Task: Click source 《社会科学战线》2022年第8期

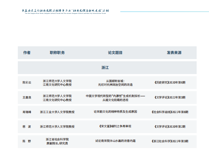Action: click(x=170, y=112)
